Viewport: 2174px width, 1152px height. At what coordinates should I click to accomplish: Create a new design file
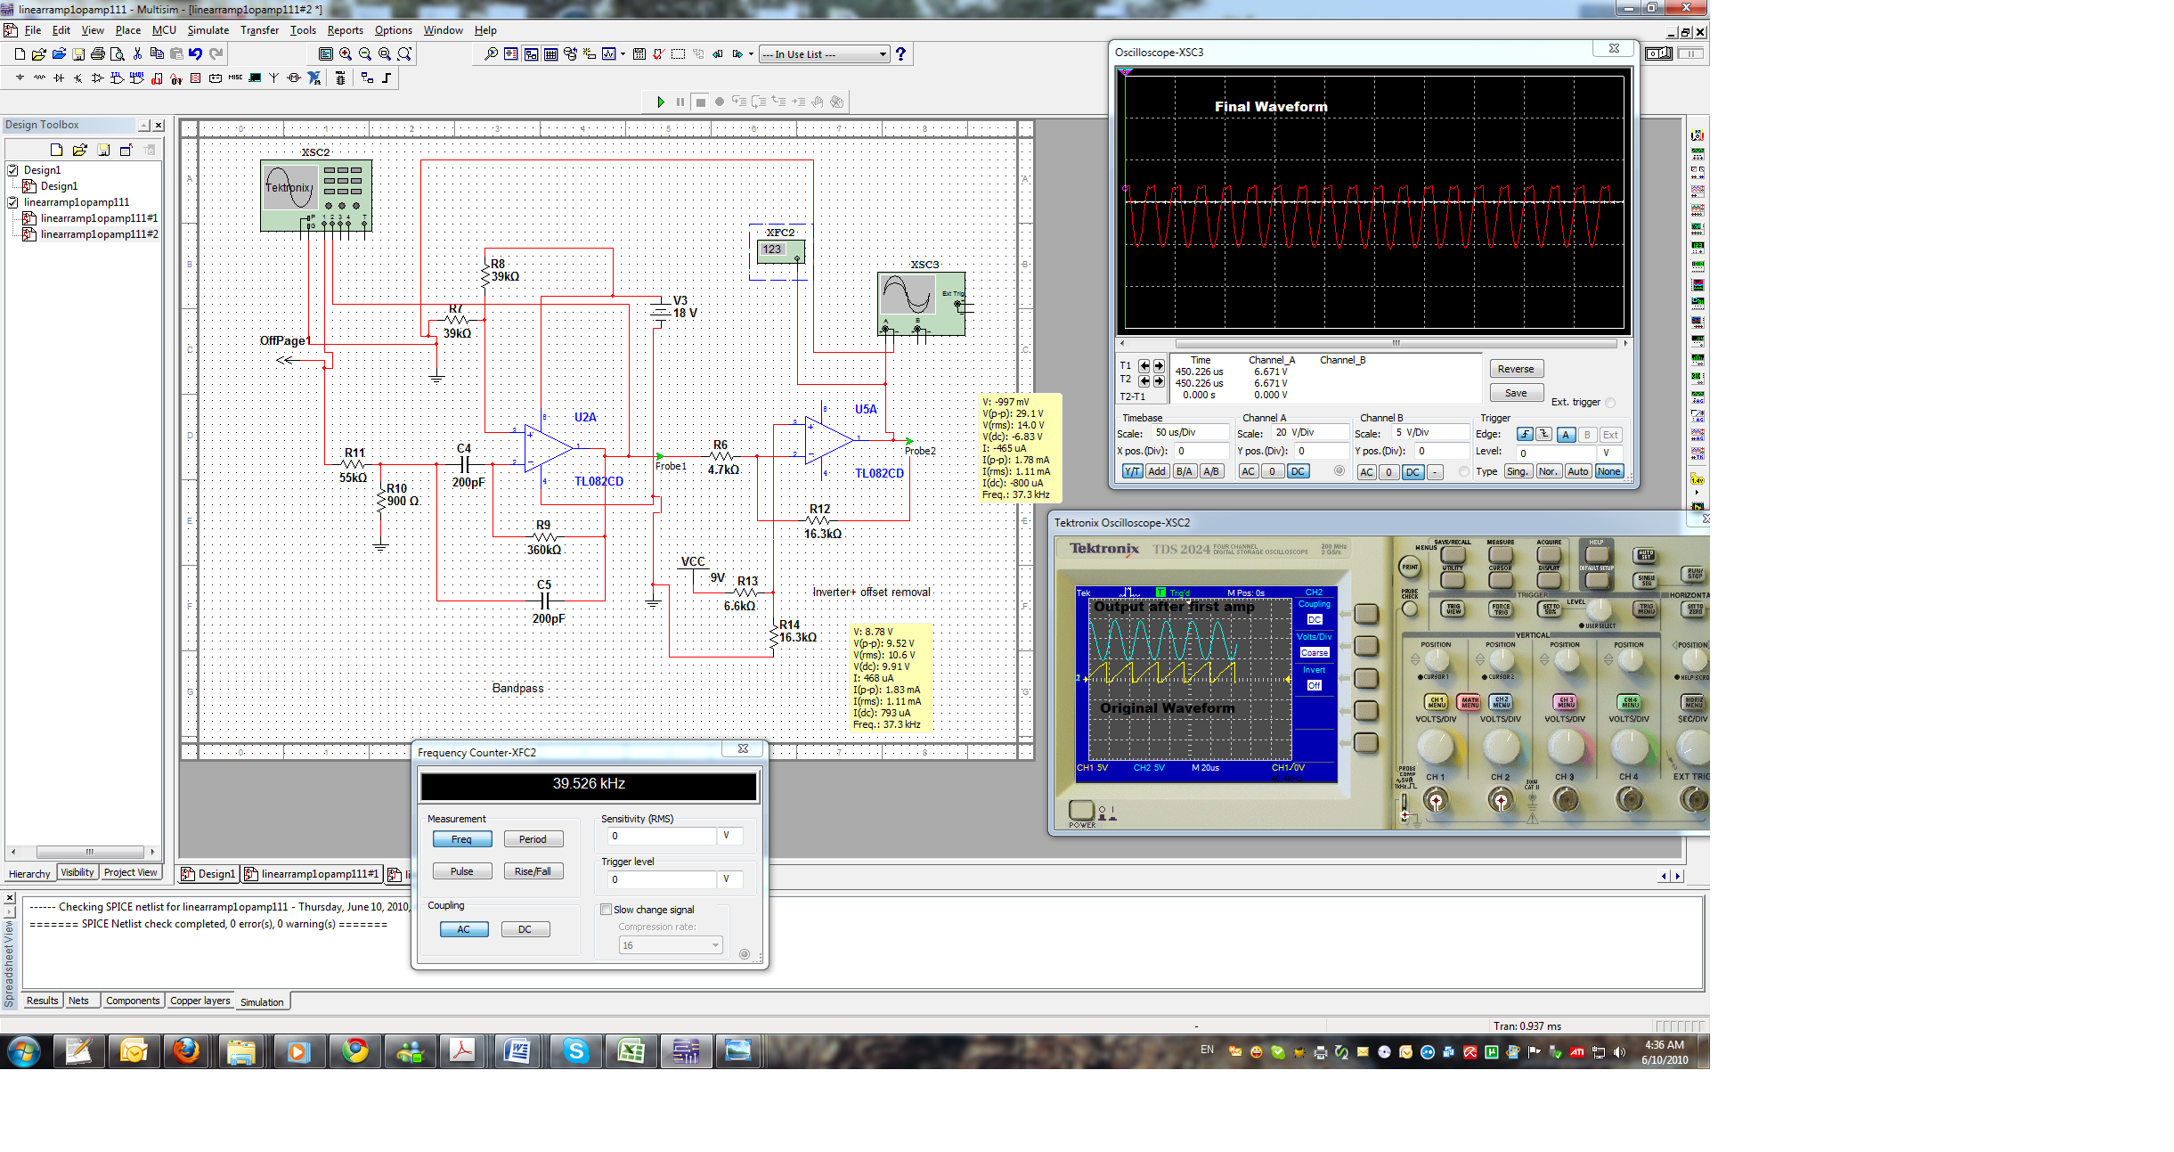[20, 54]
